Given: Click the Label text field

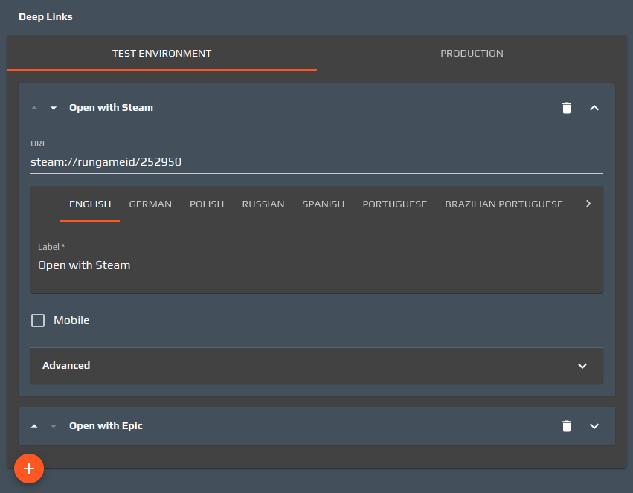Looking at the screenshot, I should 316,265.
